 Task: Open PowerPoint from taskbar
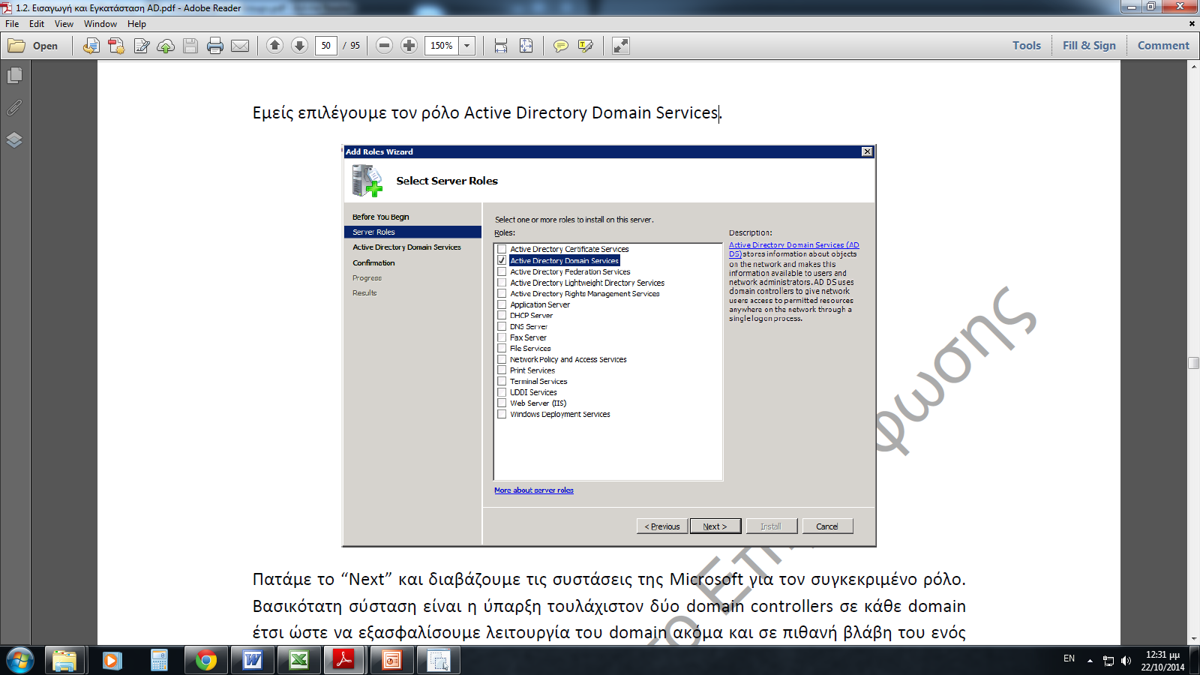[391, 661]
